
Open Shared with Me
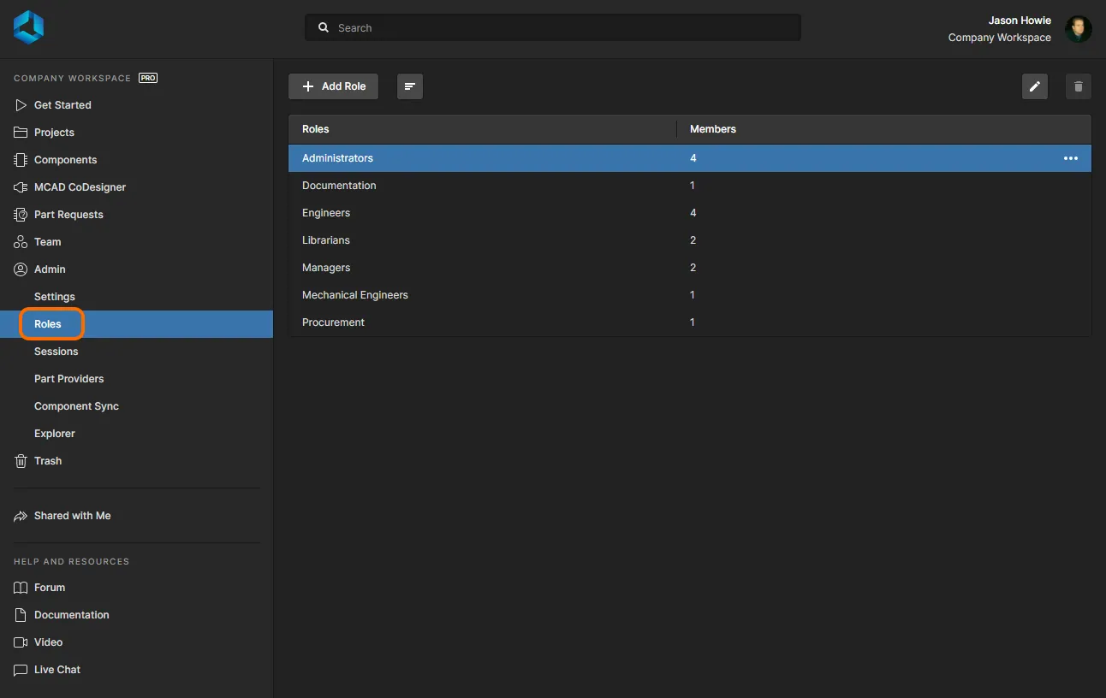pyautogui.click(x=72, y=516)
